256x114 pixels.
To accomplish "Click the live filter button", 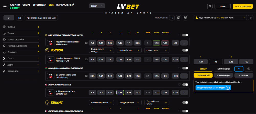I will pos(19,18).
